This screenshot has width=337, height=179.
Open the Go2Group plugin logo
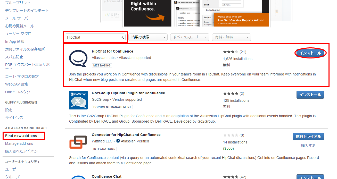tap(78, 100)
